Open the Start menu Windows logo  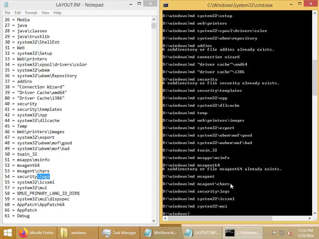pyautogui.click(x=8, y=233)
